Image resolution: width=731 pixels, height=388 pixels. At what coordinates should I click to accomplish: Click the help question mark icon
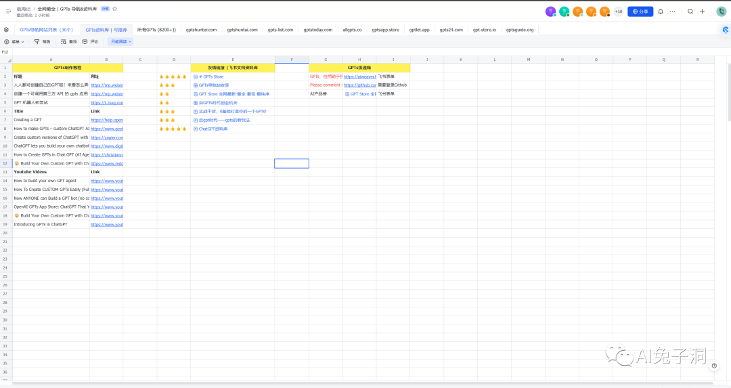(x=714, y=366)
